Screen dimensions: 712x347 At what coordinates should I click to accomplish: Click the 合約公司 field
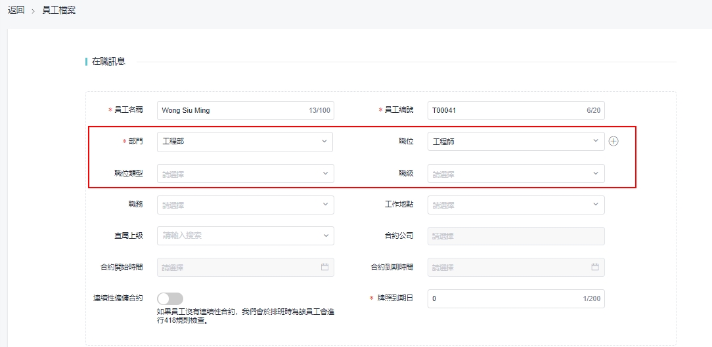pyautogui.click(x=516, y=235)
